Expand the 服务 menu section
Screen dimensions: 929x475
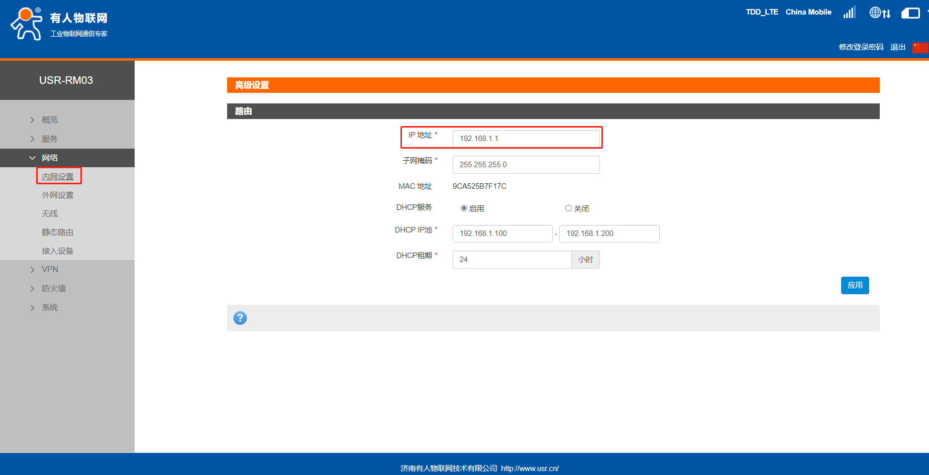coord(50,139)
